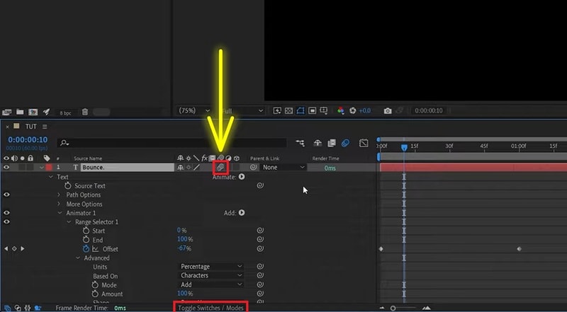This screenshot has height=312, width=567.
Task: Collapse the Animator 1 group
Action: [60, 213]
